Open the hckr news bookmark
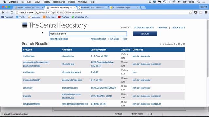The width and height of the screenshot is (209, 117). pyautogui.click(x=49, y=17)
